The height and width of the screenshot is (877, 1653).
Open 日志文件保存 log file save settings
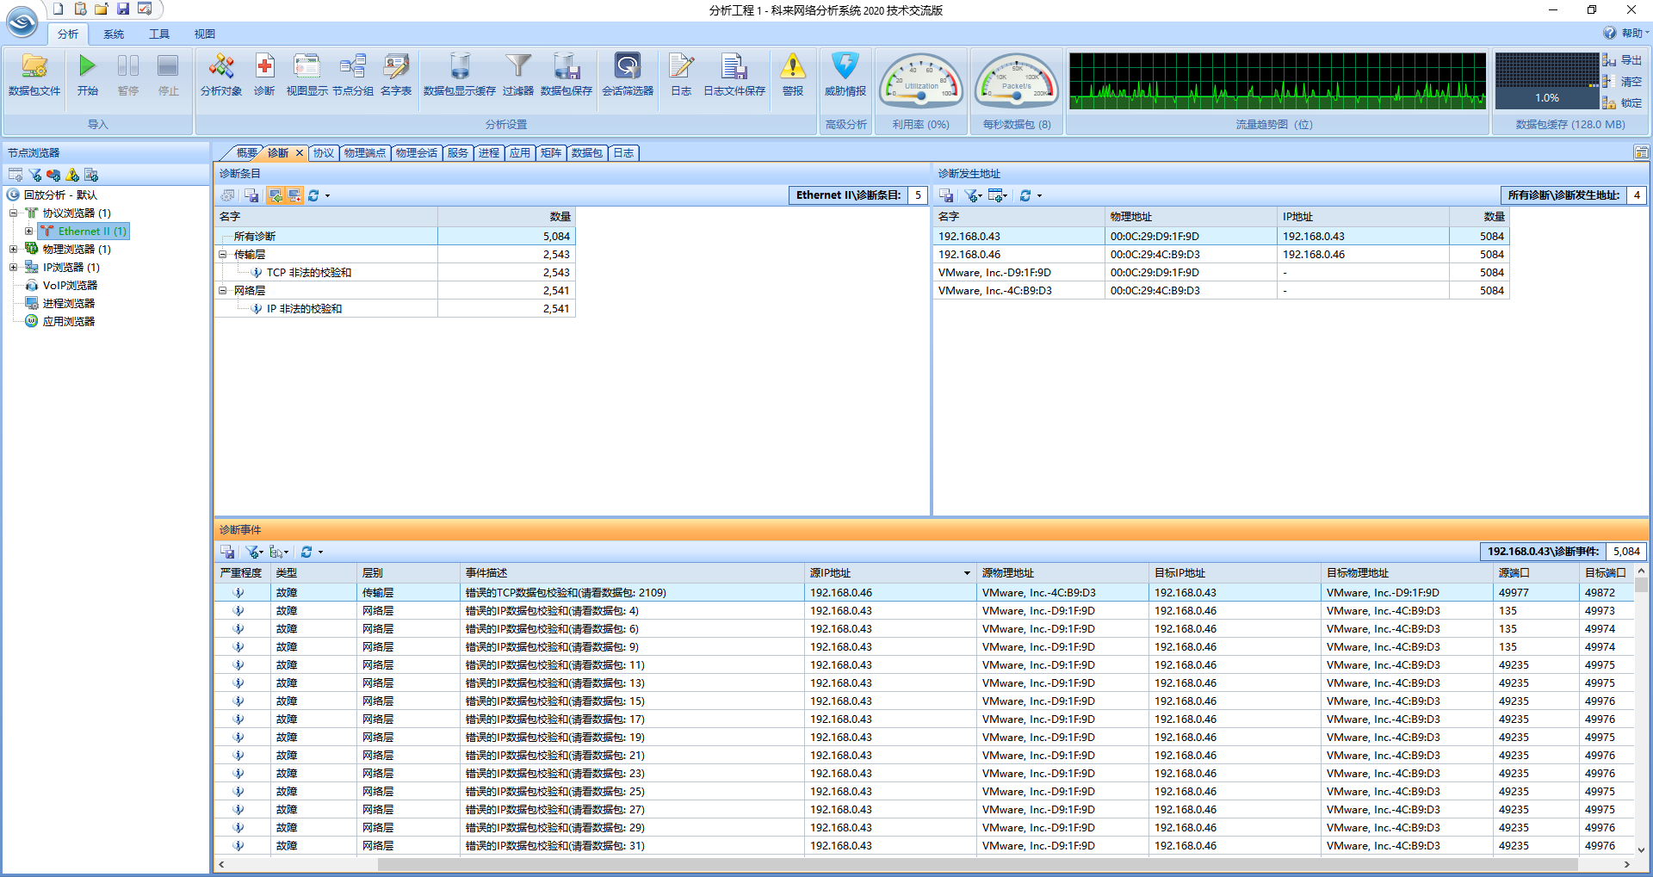point(734,76)
